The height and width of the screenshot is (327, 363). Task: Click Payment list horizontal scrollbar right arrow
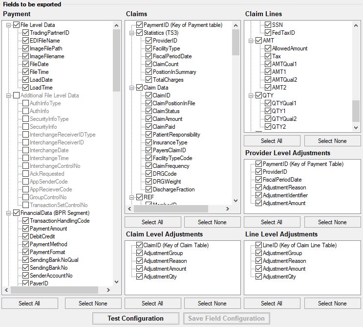click(108, 290)
